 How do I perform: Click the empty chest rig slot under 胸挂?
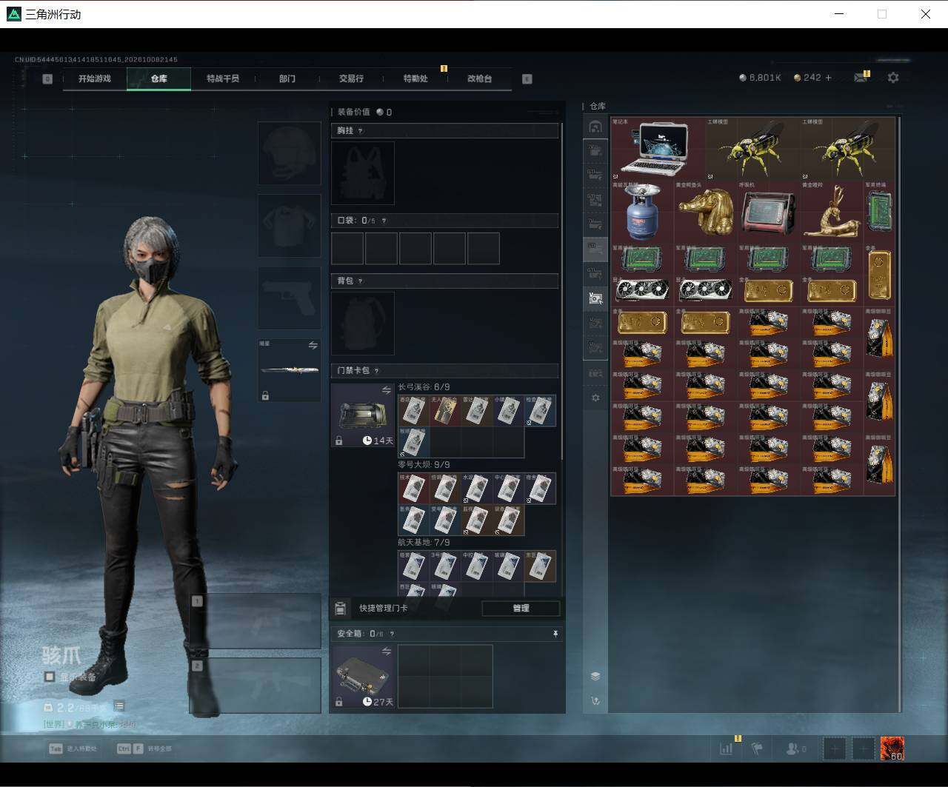point(363,173)
